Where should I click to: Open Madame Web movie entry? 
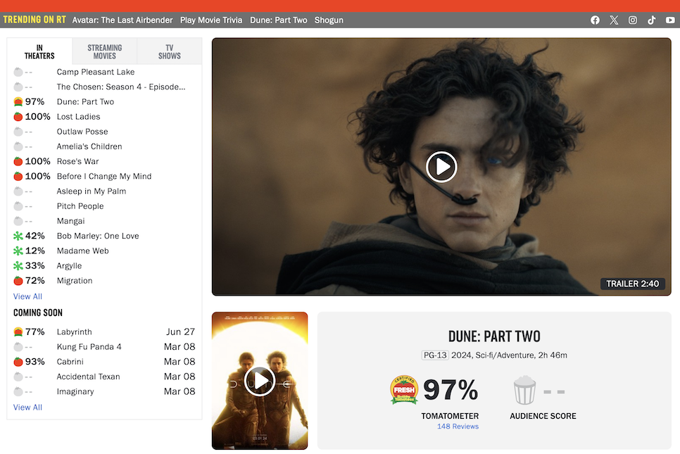point(83,251)
